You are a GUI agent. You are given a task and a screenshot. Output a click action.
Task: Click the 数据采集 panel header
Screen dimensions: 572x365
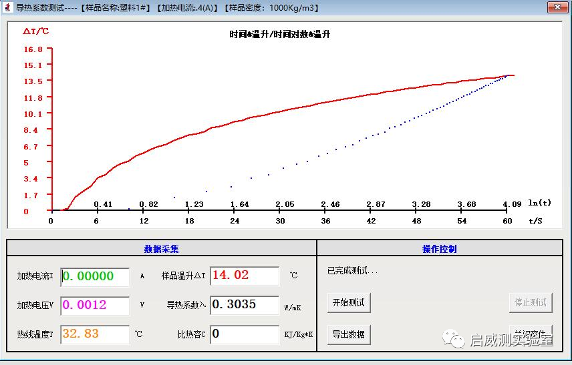point(161,249)
